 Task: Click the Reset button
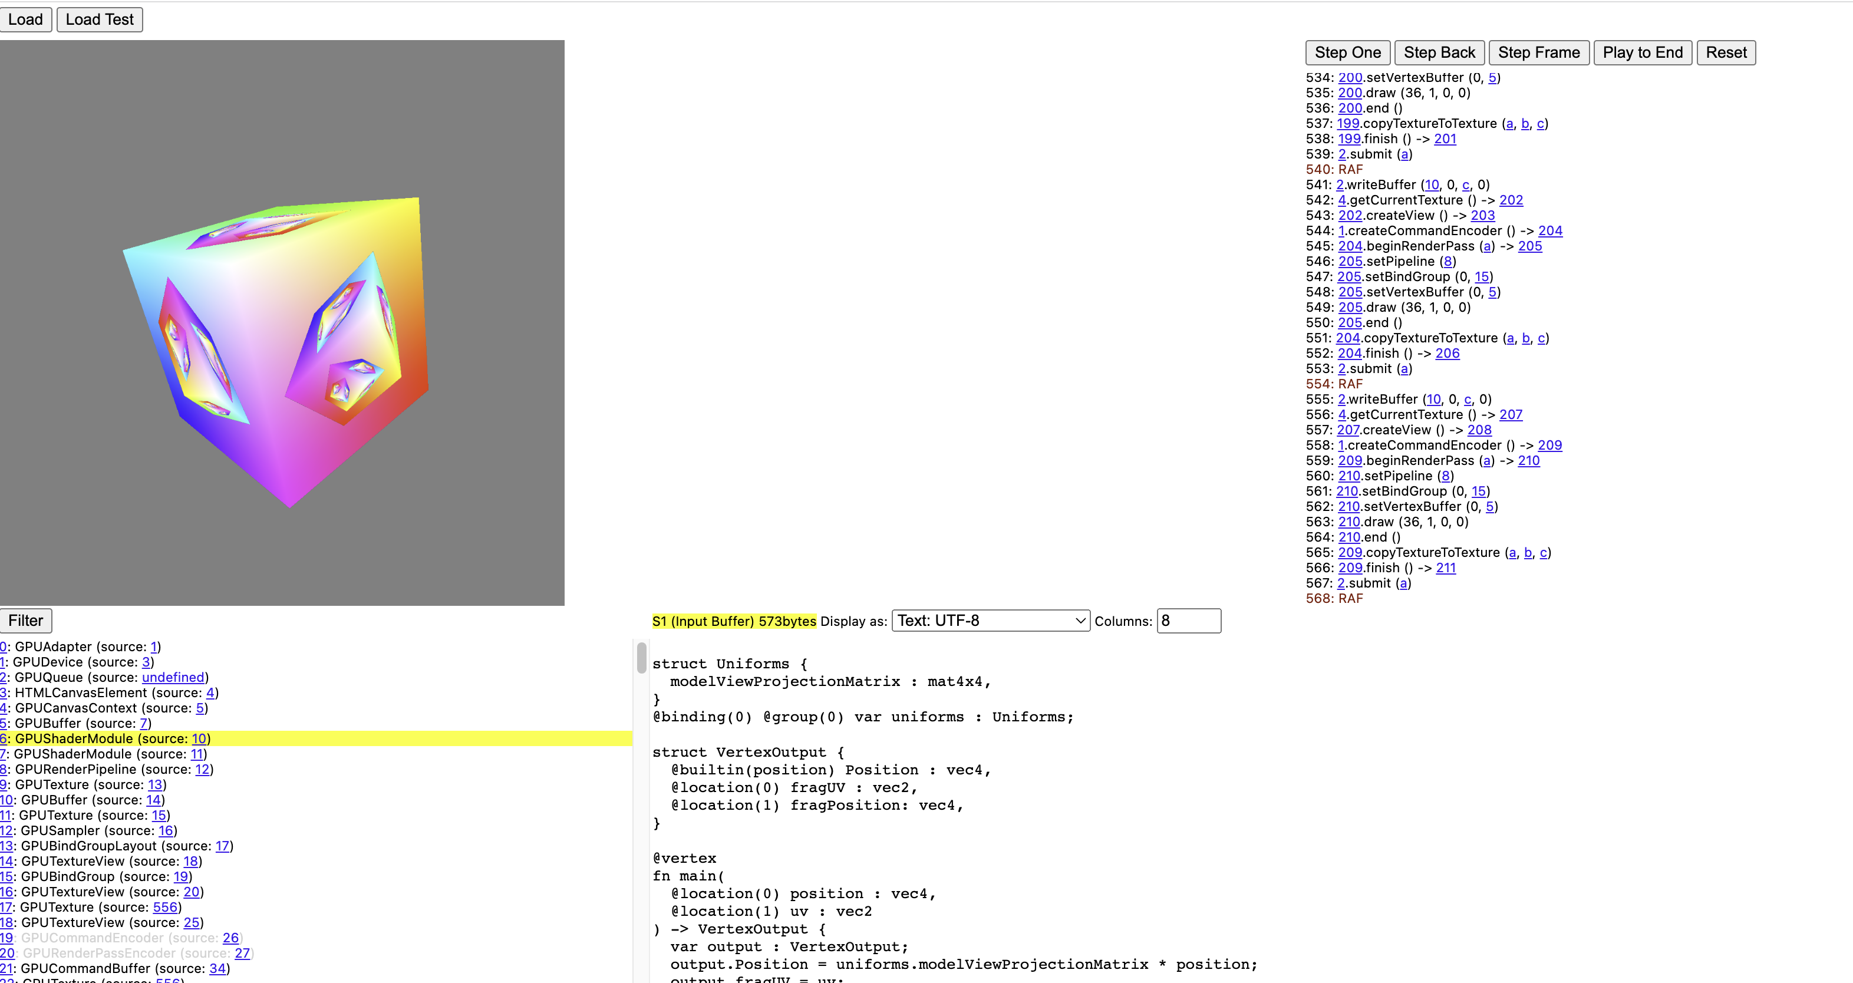point(1726,52)
